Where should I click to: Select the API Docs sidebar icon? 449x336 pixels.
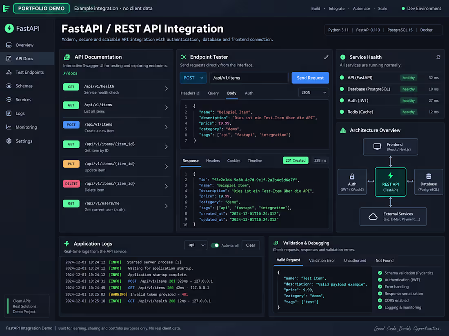[x=9, y=59]
